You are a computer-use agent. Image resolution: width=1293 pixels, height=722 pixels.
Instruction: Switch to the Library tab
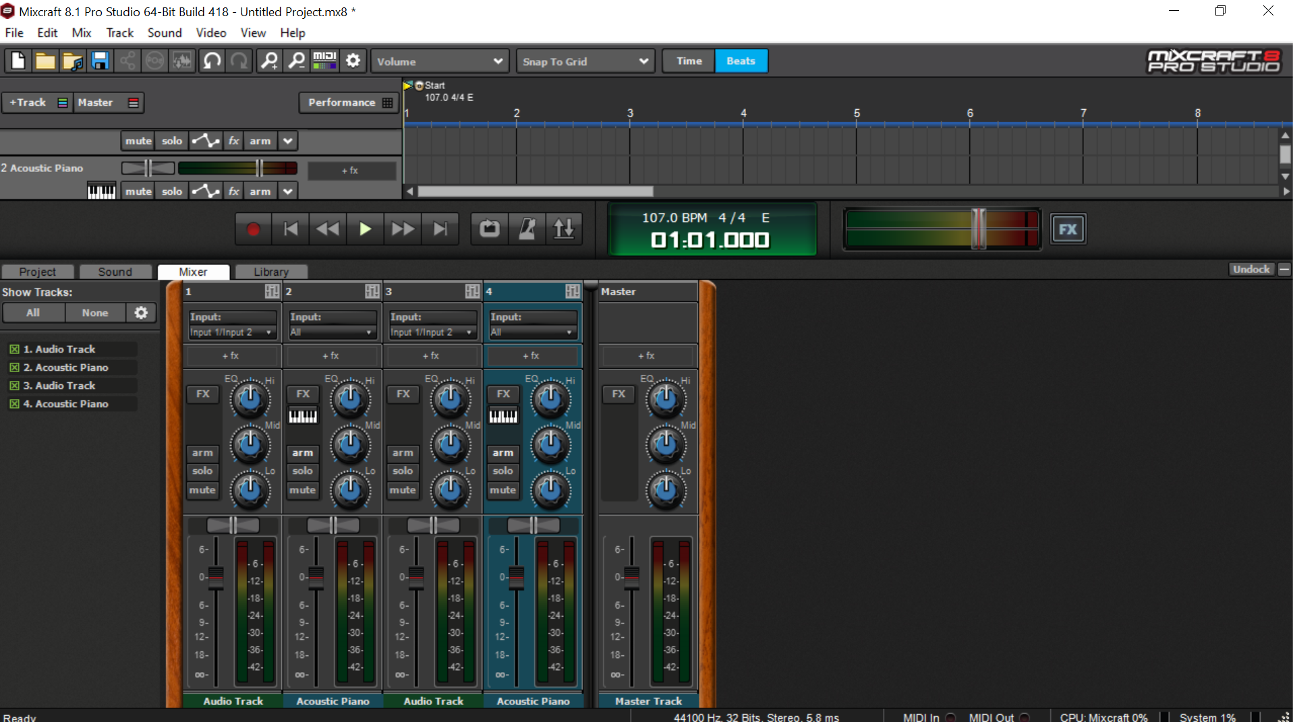(271, 272)
